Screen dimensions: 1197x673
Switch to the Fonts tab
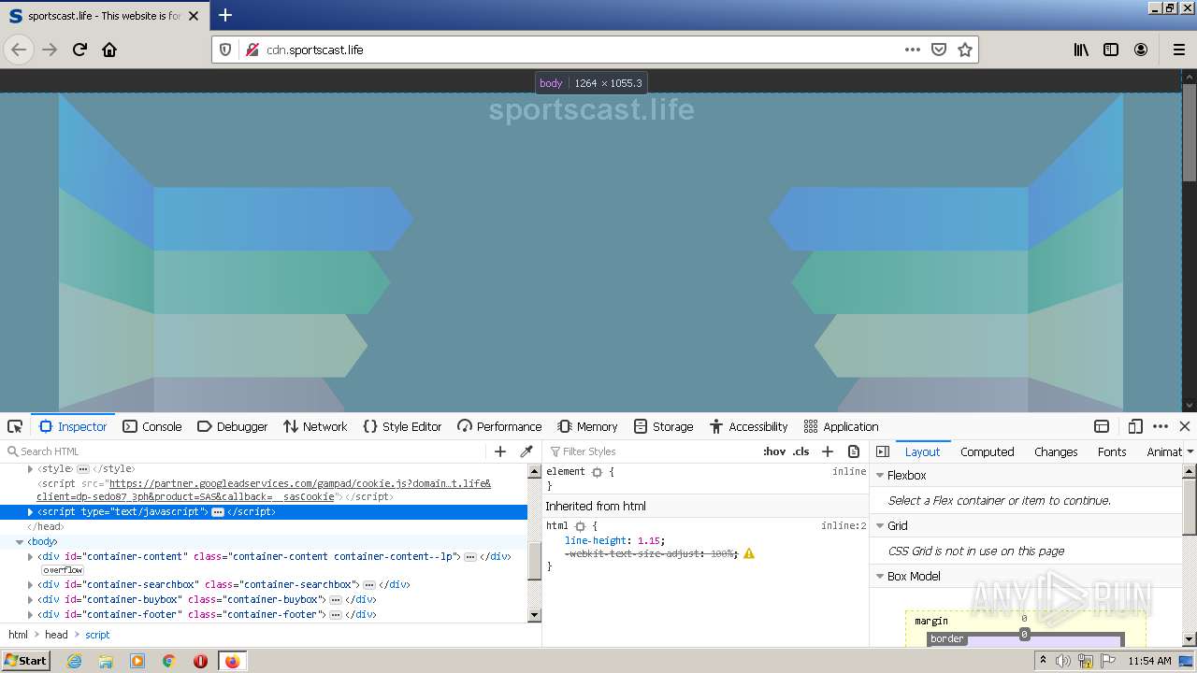point(1112,451)
